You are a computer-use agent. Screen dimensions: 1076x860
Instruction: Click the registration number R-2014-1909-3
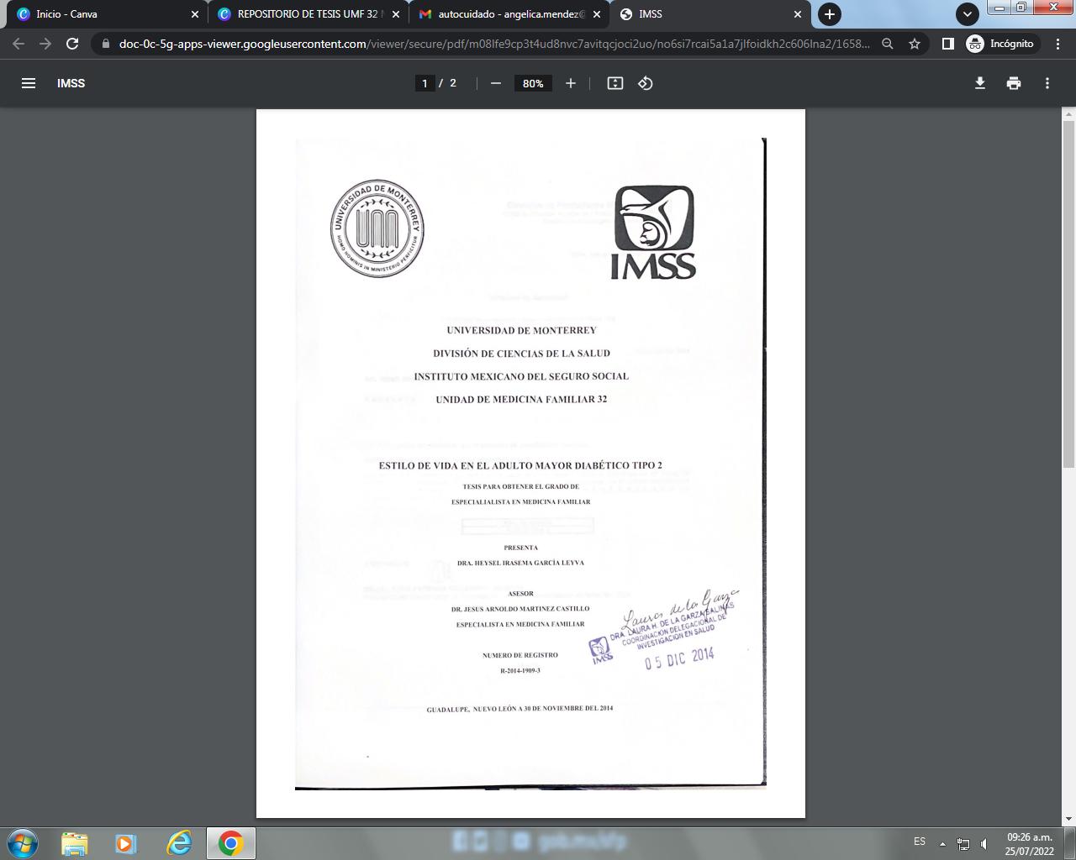(520, 671)
